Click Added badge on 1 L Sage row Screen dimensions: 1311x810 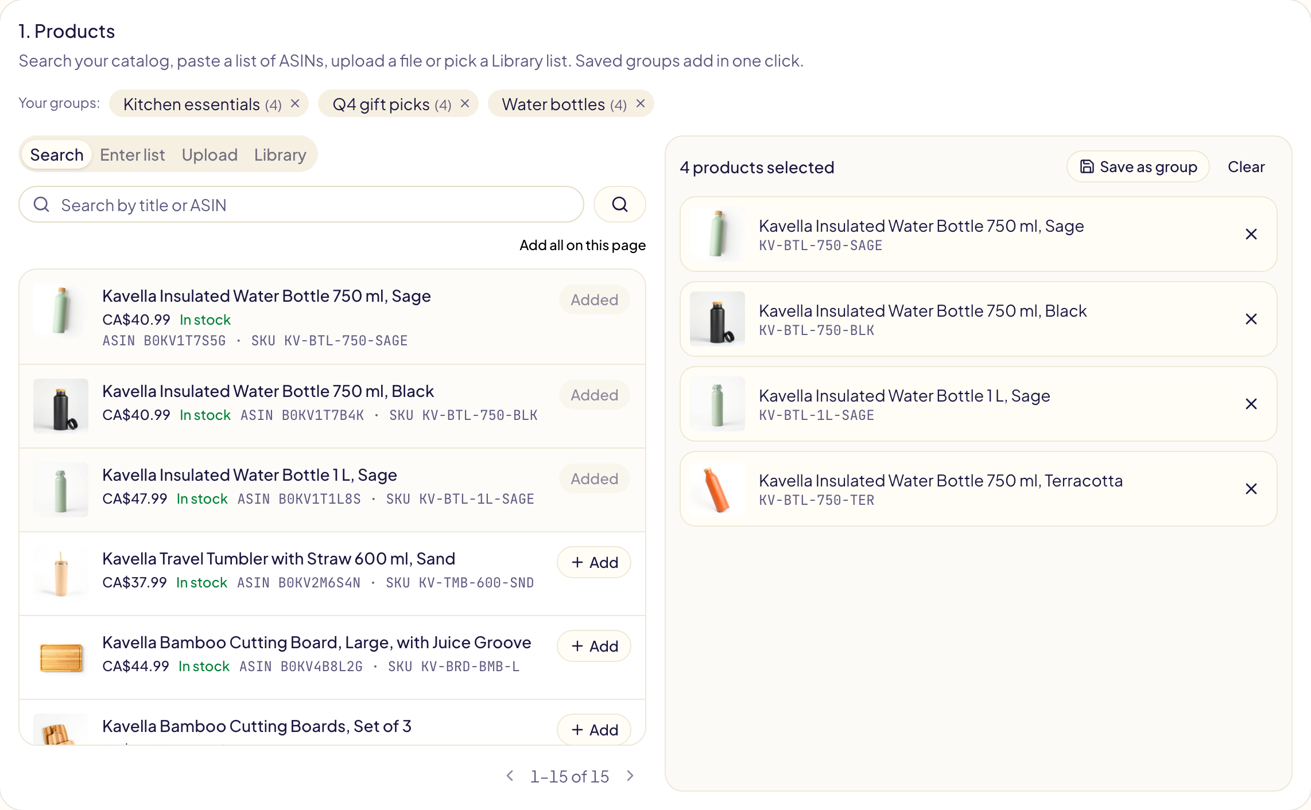(x=594, y=478)
